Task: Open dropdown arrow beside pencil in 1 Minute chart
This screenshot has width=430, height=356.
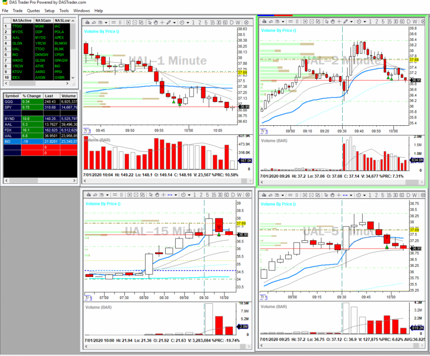Action: pos(174,22)
